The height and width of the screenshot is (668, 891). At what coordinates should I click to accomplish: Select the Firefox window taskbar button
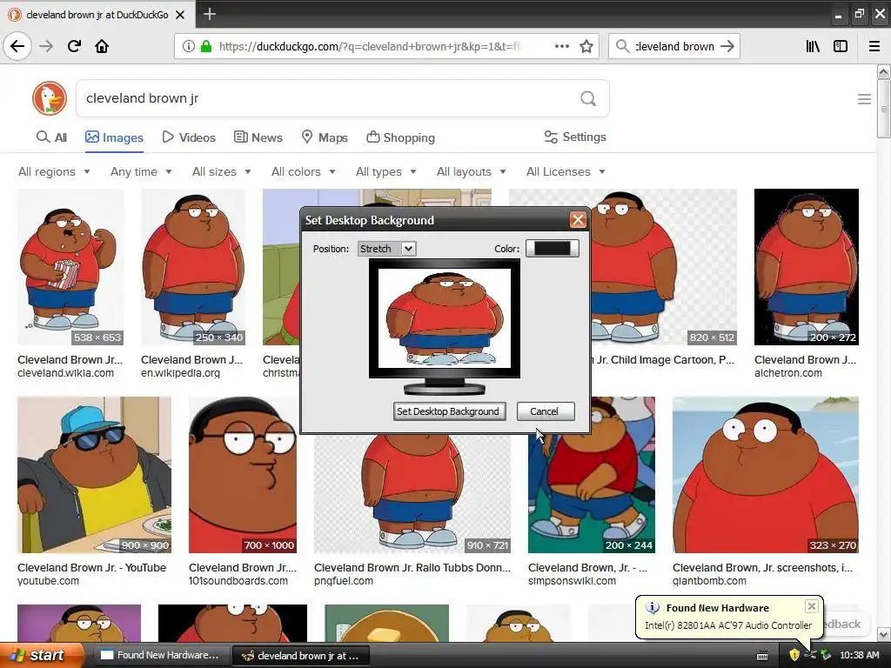[301, 656]
